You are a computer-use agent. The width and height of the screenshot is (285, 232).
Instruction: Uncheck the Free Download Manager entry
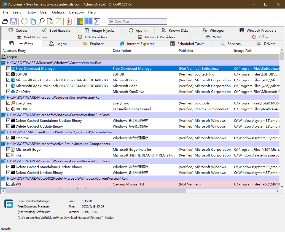(x=8, y=68)
